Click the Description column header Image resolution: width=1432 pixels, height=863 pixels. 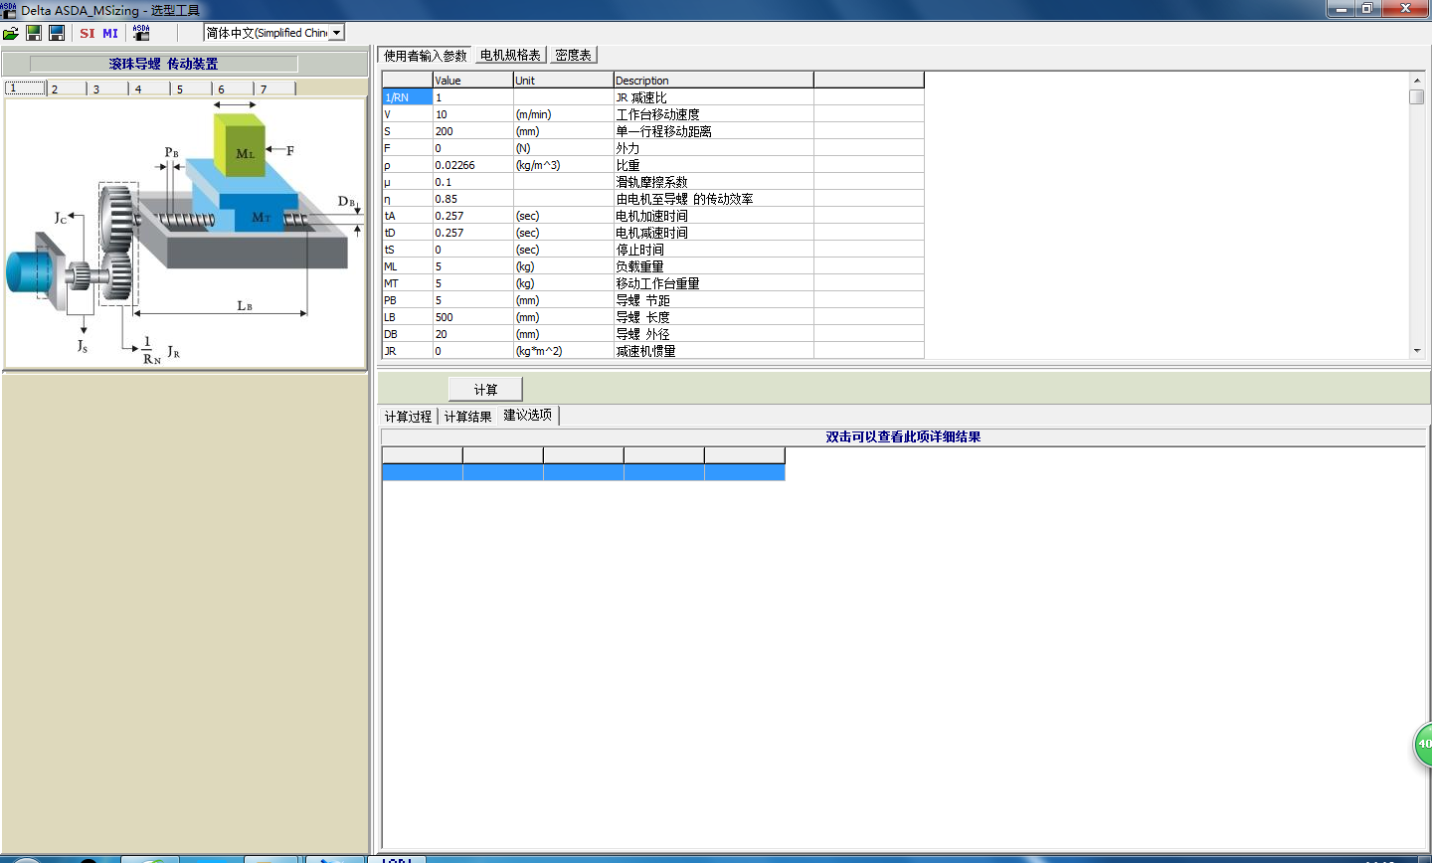(714, 81)
